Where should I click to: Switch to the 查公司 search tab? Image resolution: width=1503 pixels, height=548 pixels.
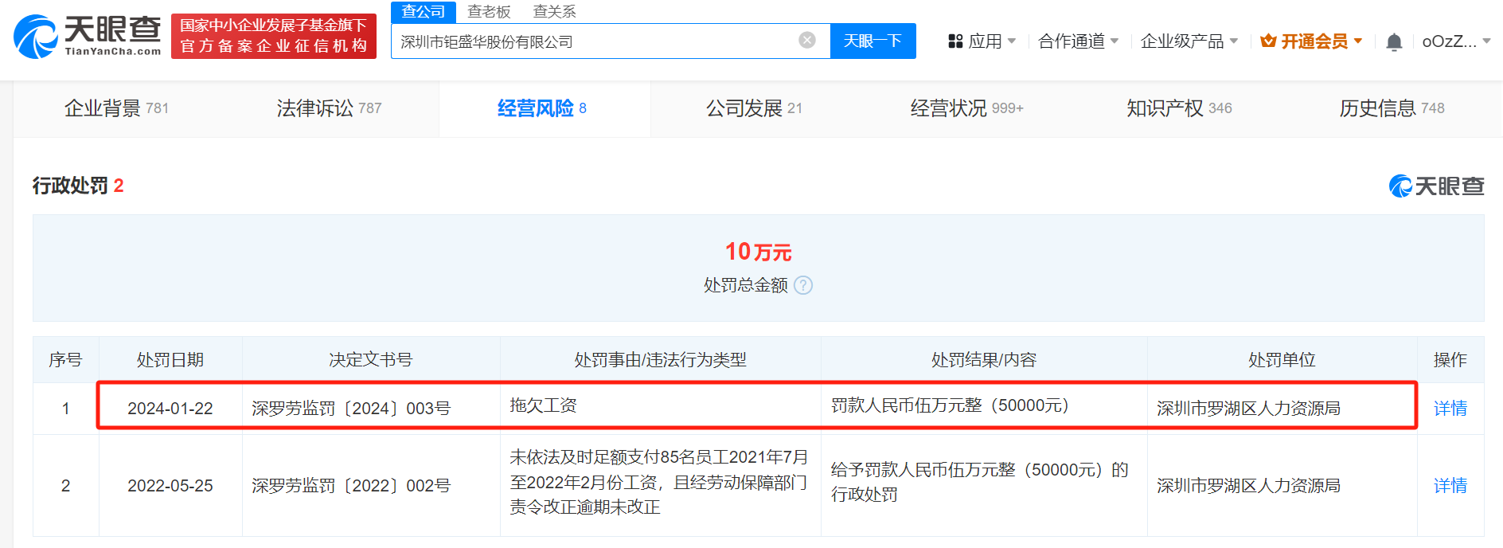pyautogui.click(x=424, y=12)
